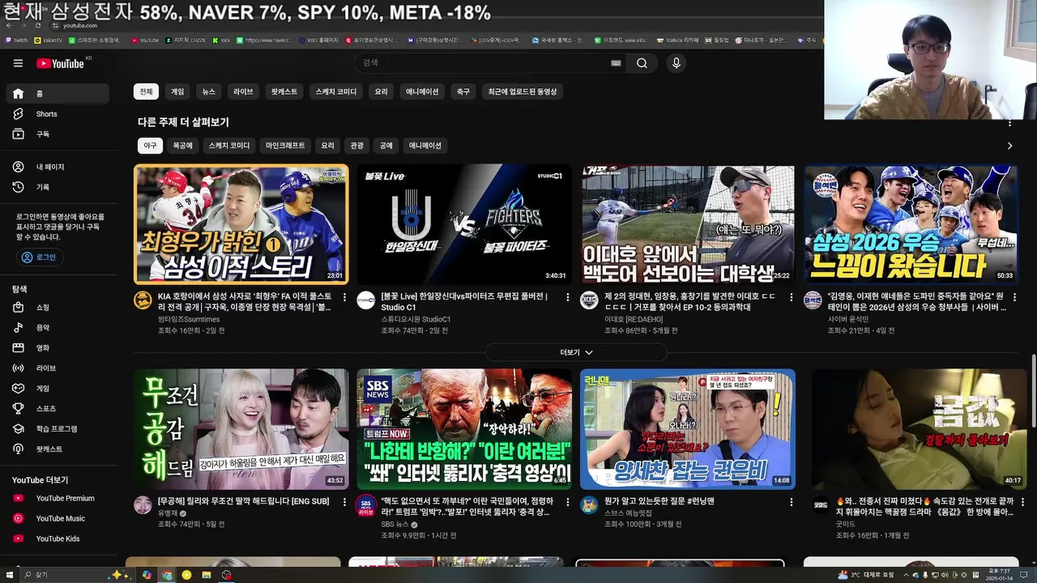Select the 뉴스 filter chip
1037x583 pixels.
tap(209, 92)
